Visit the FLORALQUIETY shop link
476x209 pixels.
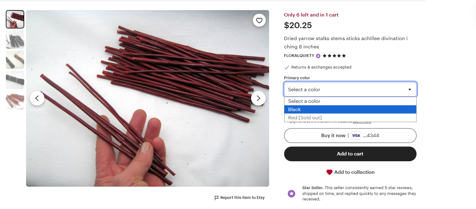tap(299, 56)
